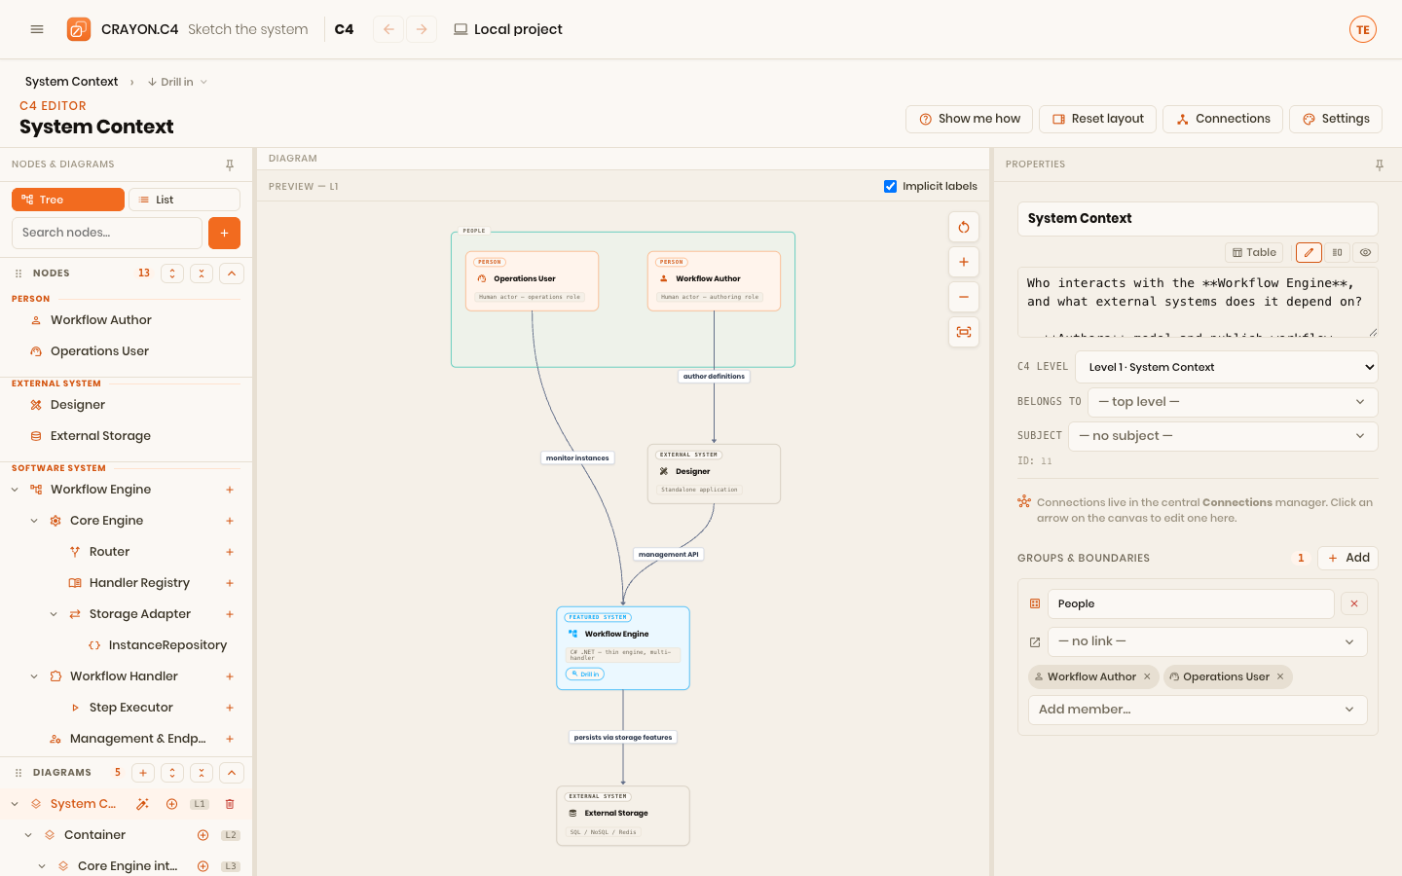
Task: Click the System Context breadcrumb
Action: click(x=72, y=82)
